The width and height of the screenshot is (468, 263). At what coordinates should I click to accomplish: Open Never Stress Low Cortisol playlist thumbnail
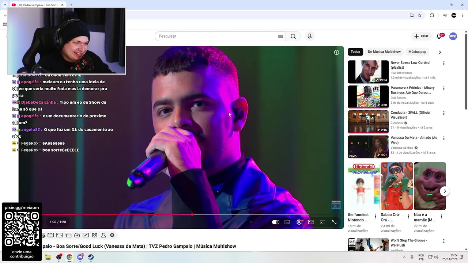pyautogui.click(x=368, y=72)
